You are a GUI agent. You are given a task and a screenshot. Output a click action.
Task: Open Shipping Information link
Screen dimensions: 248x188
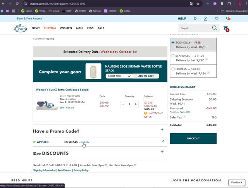click(x=44, y=170)
